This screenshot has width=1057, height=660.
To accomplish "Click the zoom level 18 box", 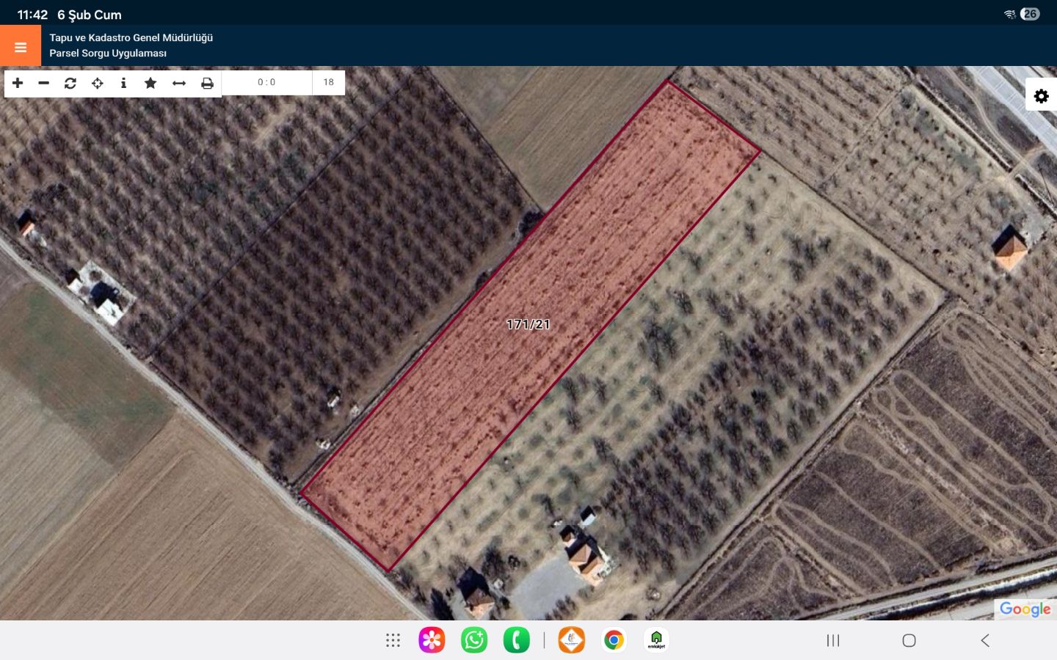I will pos(328,83).
